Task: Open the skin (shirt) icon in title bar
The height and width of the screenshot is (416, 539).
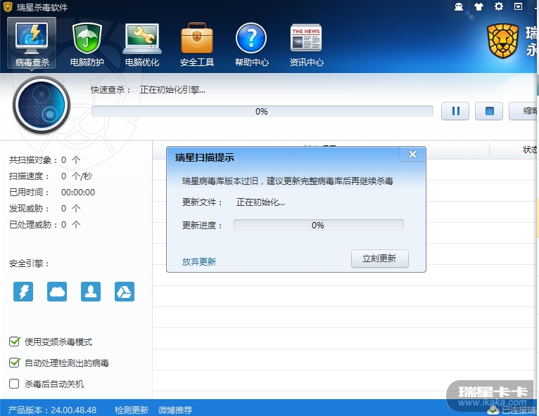Action: [478, 6]
